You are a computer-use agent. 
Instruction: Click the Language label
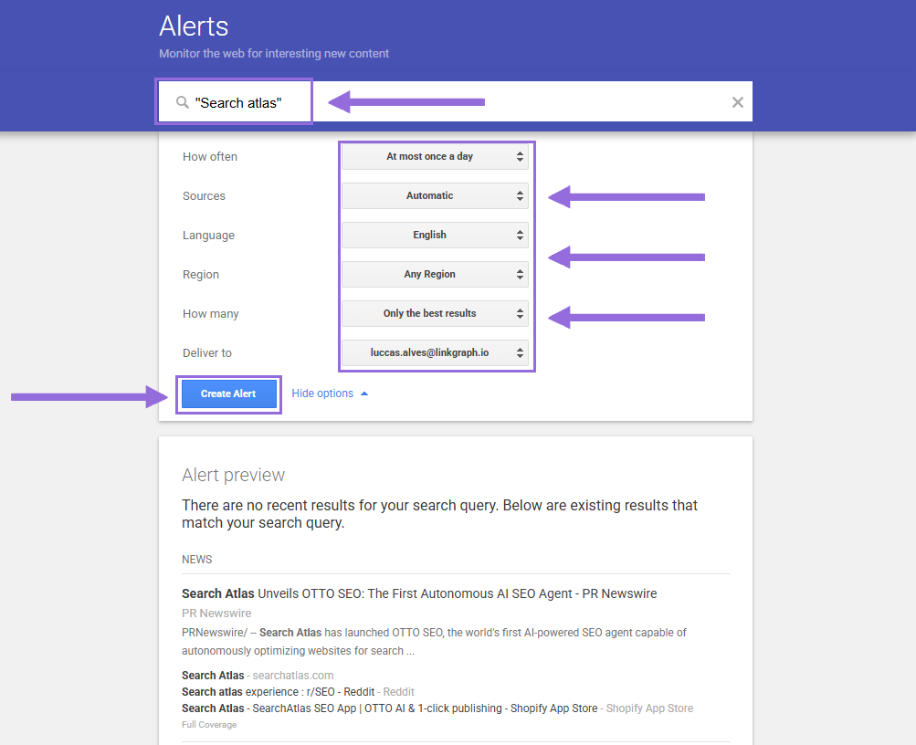coord(208,236)
